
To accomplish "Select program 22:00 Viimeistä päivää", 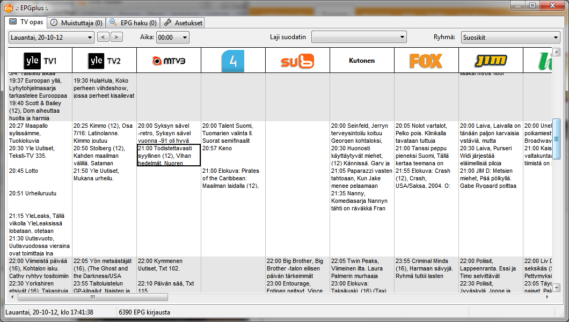I will click(40, 268).
